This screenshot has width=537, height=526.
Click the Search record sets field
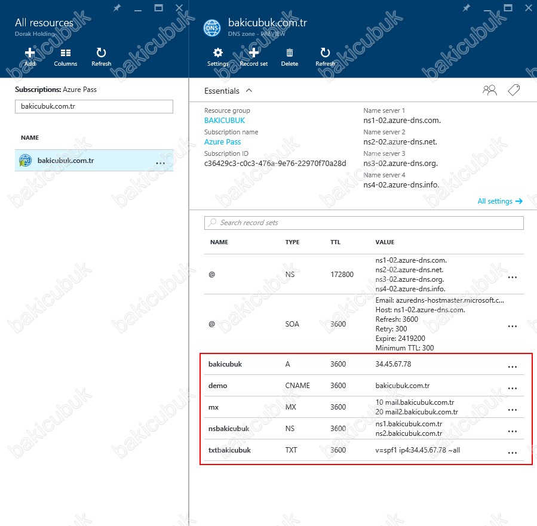tap(364, 223)
